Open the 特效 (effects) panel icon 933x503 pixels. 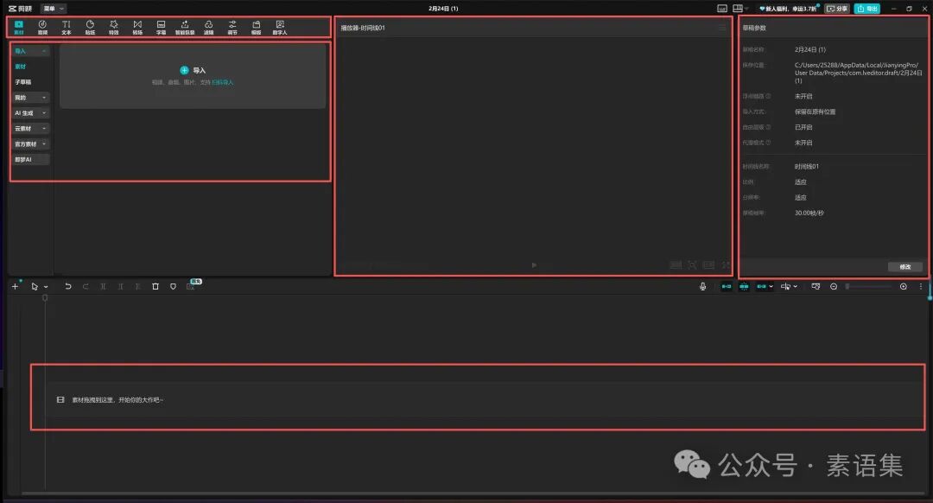point(114,28)
